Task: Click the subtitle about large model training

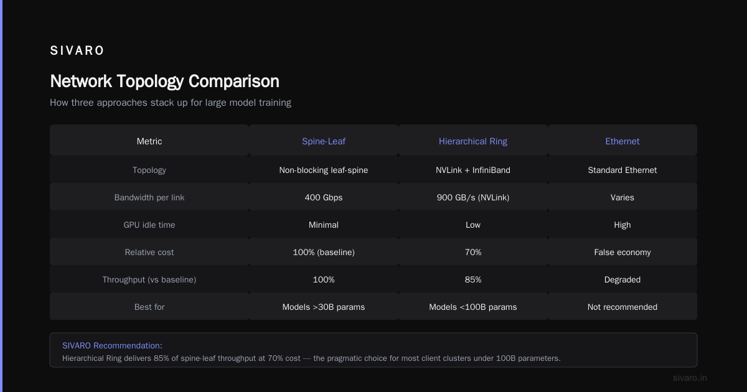Action: [171, 103]
